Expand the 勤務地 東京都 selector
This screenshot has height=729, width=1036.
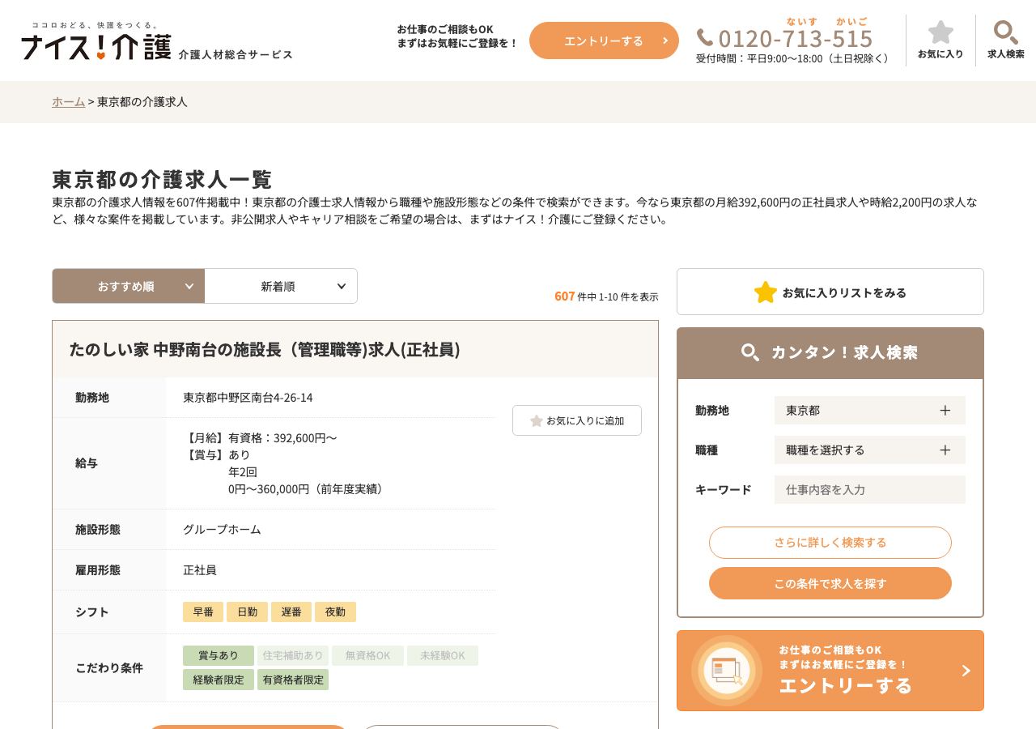pos(870,410)
